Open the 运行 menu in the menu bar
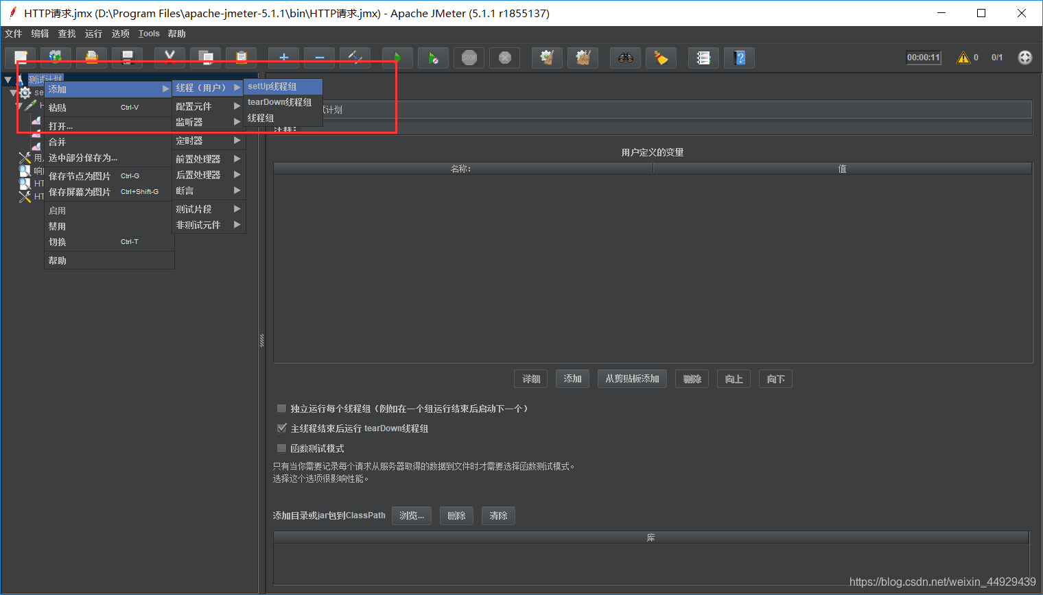The height and width of the screenshot is (595, 1043). (94, 34)
